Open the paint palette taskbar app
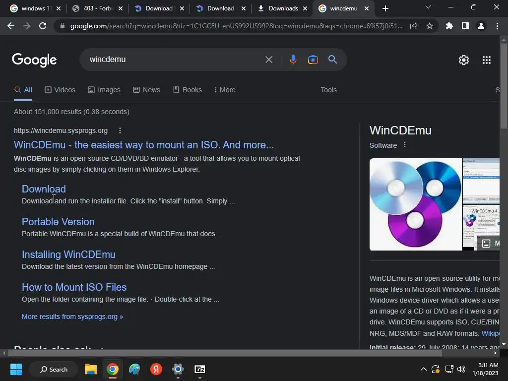Image resolution: width=508 pixels, height=381 pixels. pyautogui.click(x=134, y=369)
